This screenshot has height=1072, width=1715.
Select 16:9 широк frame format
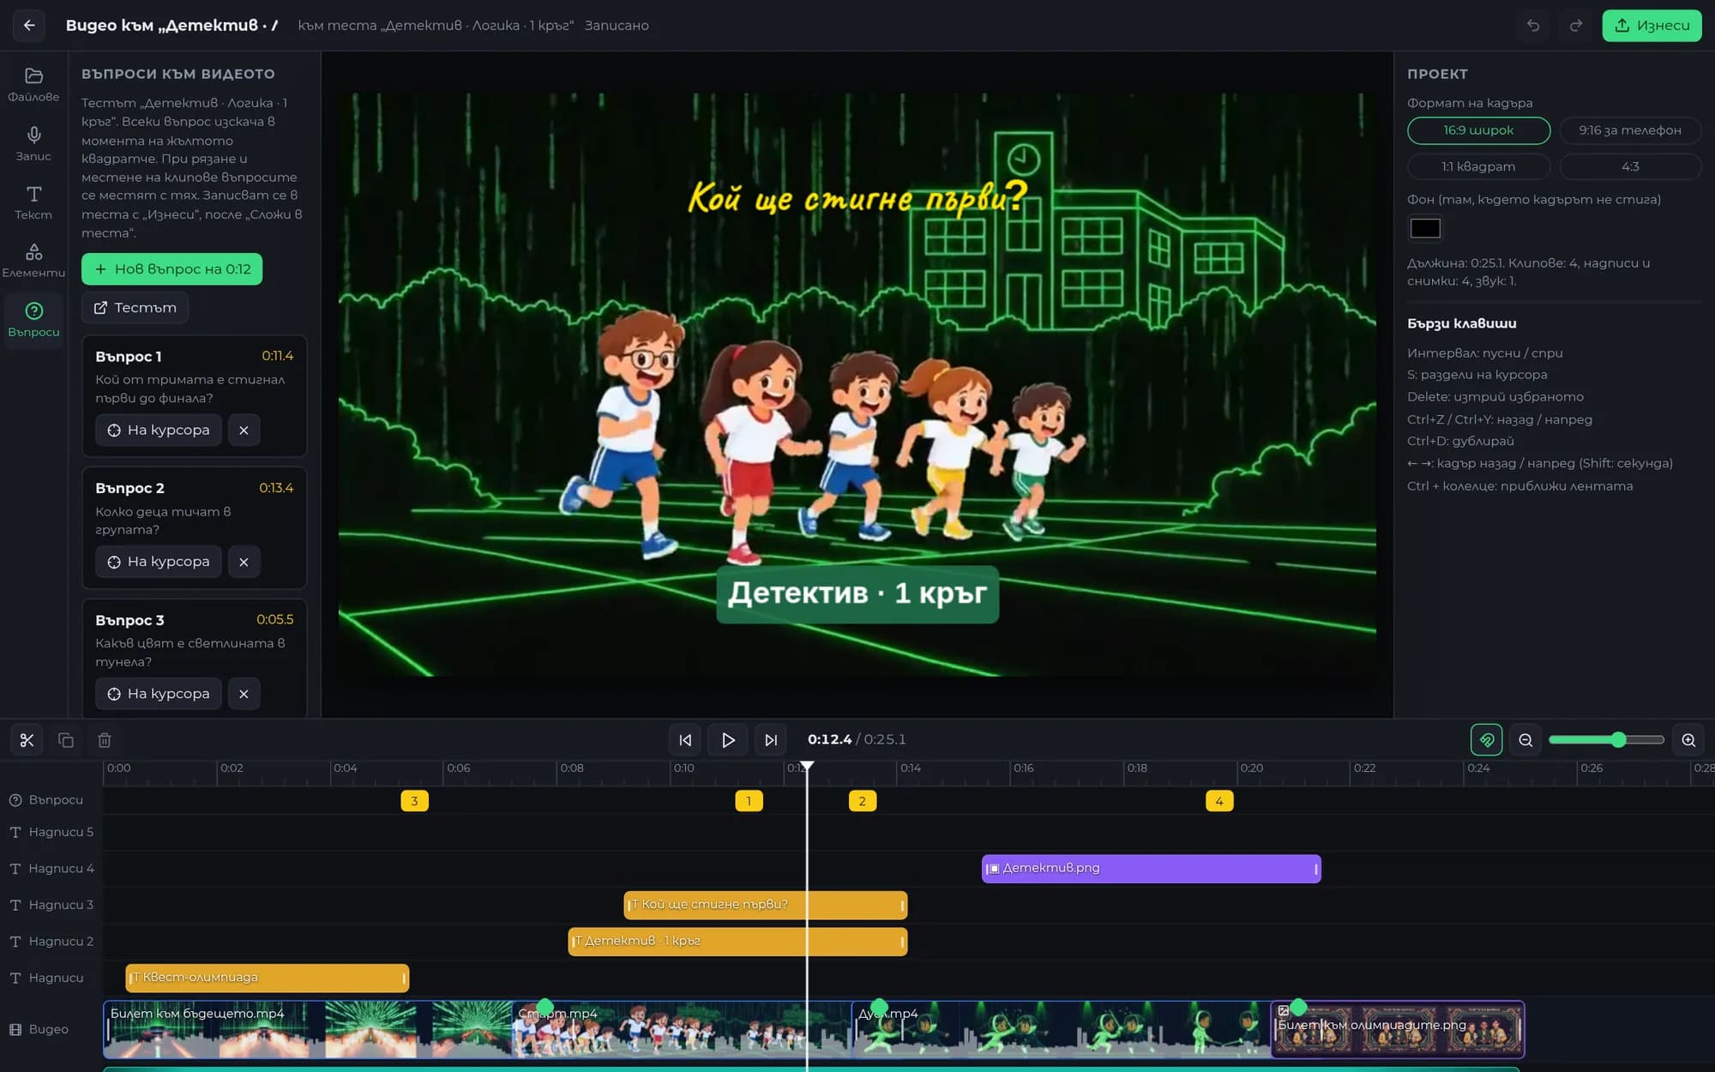1478,130
